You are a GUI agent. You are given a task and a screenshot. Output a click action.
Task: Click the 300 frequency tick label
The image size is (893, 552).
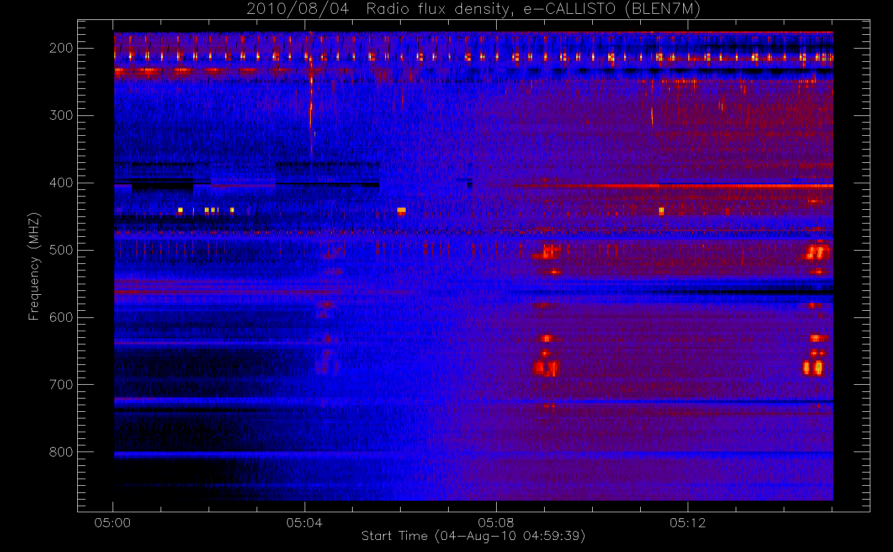click(x=61, y=115)
